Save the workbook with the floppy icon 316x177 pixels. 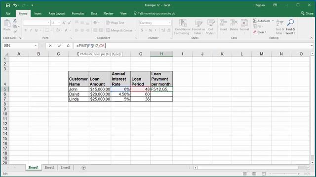(8, 5)
